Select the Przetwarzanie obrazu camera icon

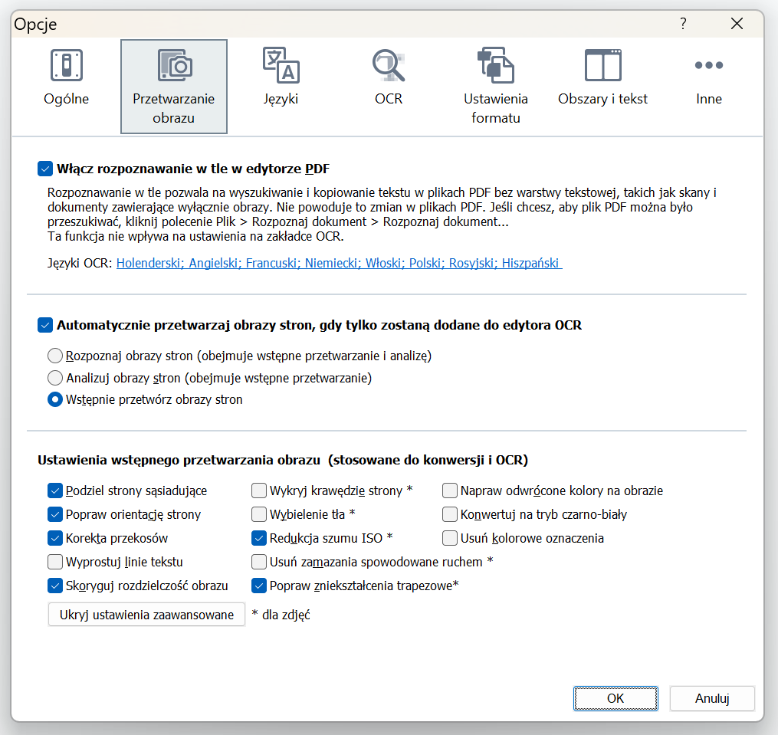[x=174, y=66]
